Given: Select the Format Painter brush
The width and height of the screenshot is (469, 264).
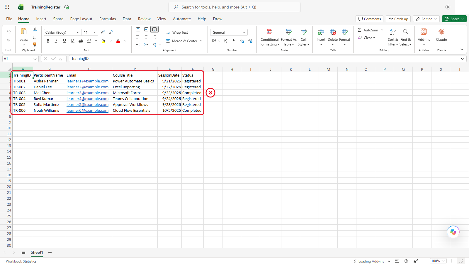Looking at the screenshot, I should point(35,45).
